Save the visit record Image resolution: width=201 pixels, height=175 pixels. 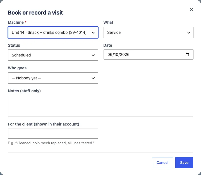click(x=184, y=162)
